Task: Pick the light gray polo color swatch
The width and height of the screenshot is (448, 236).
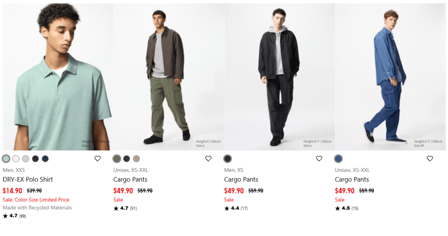Action: coord(26,159)
